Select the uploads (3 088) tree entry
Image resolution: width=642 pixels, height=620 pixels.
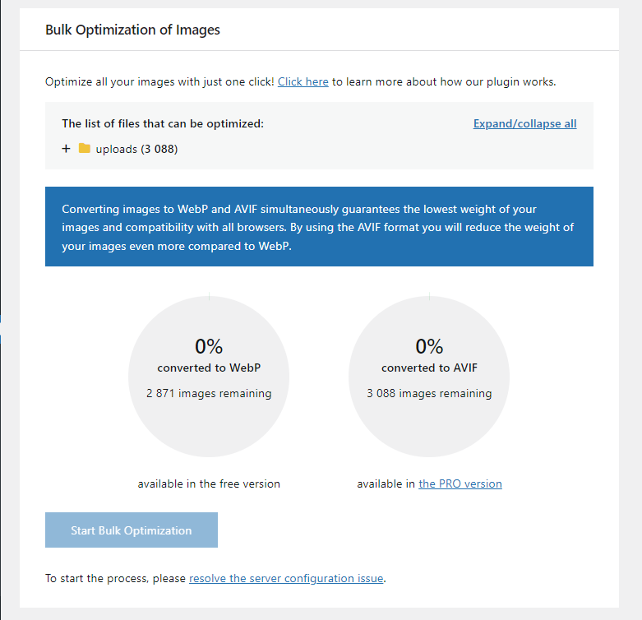pyautogui.click(x=136, y=149)
